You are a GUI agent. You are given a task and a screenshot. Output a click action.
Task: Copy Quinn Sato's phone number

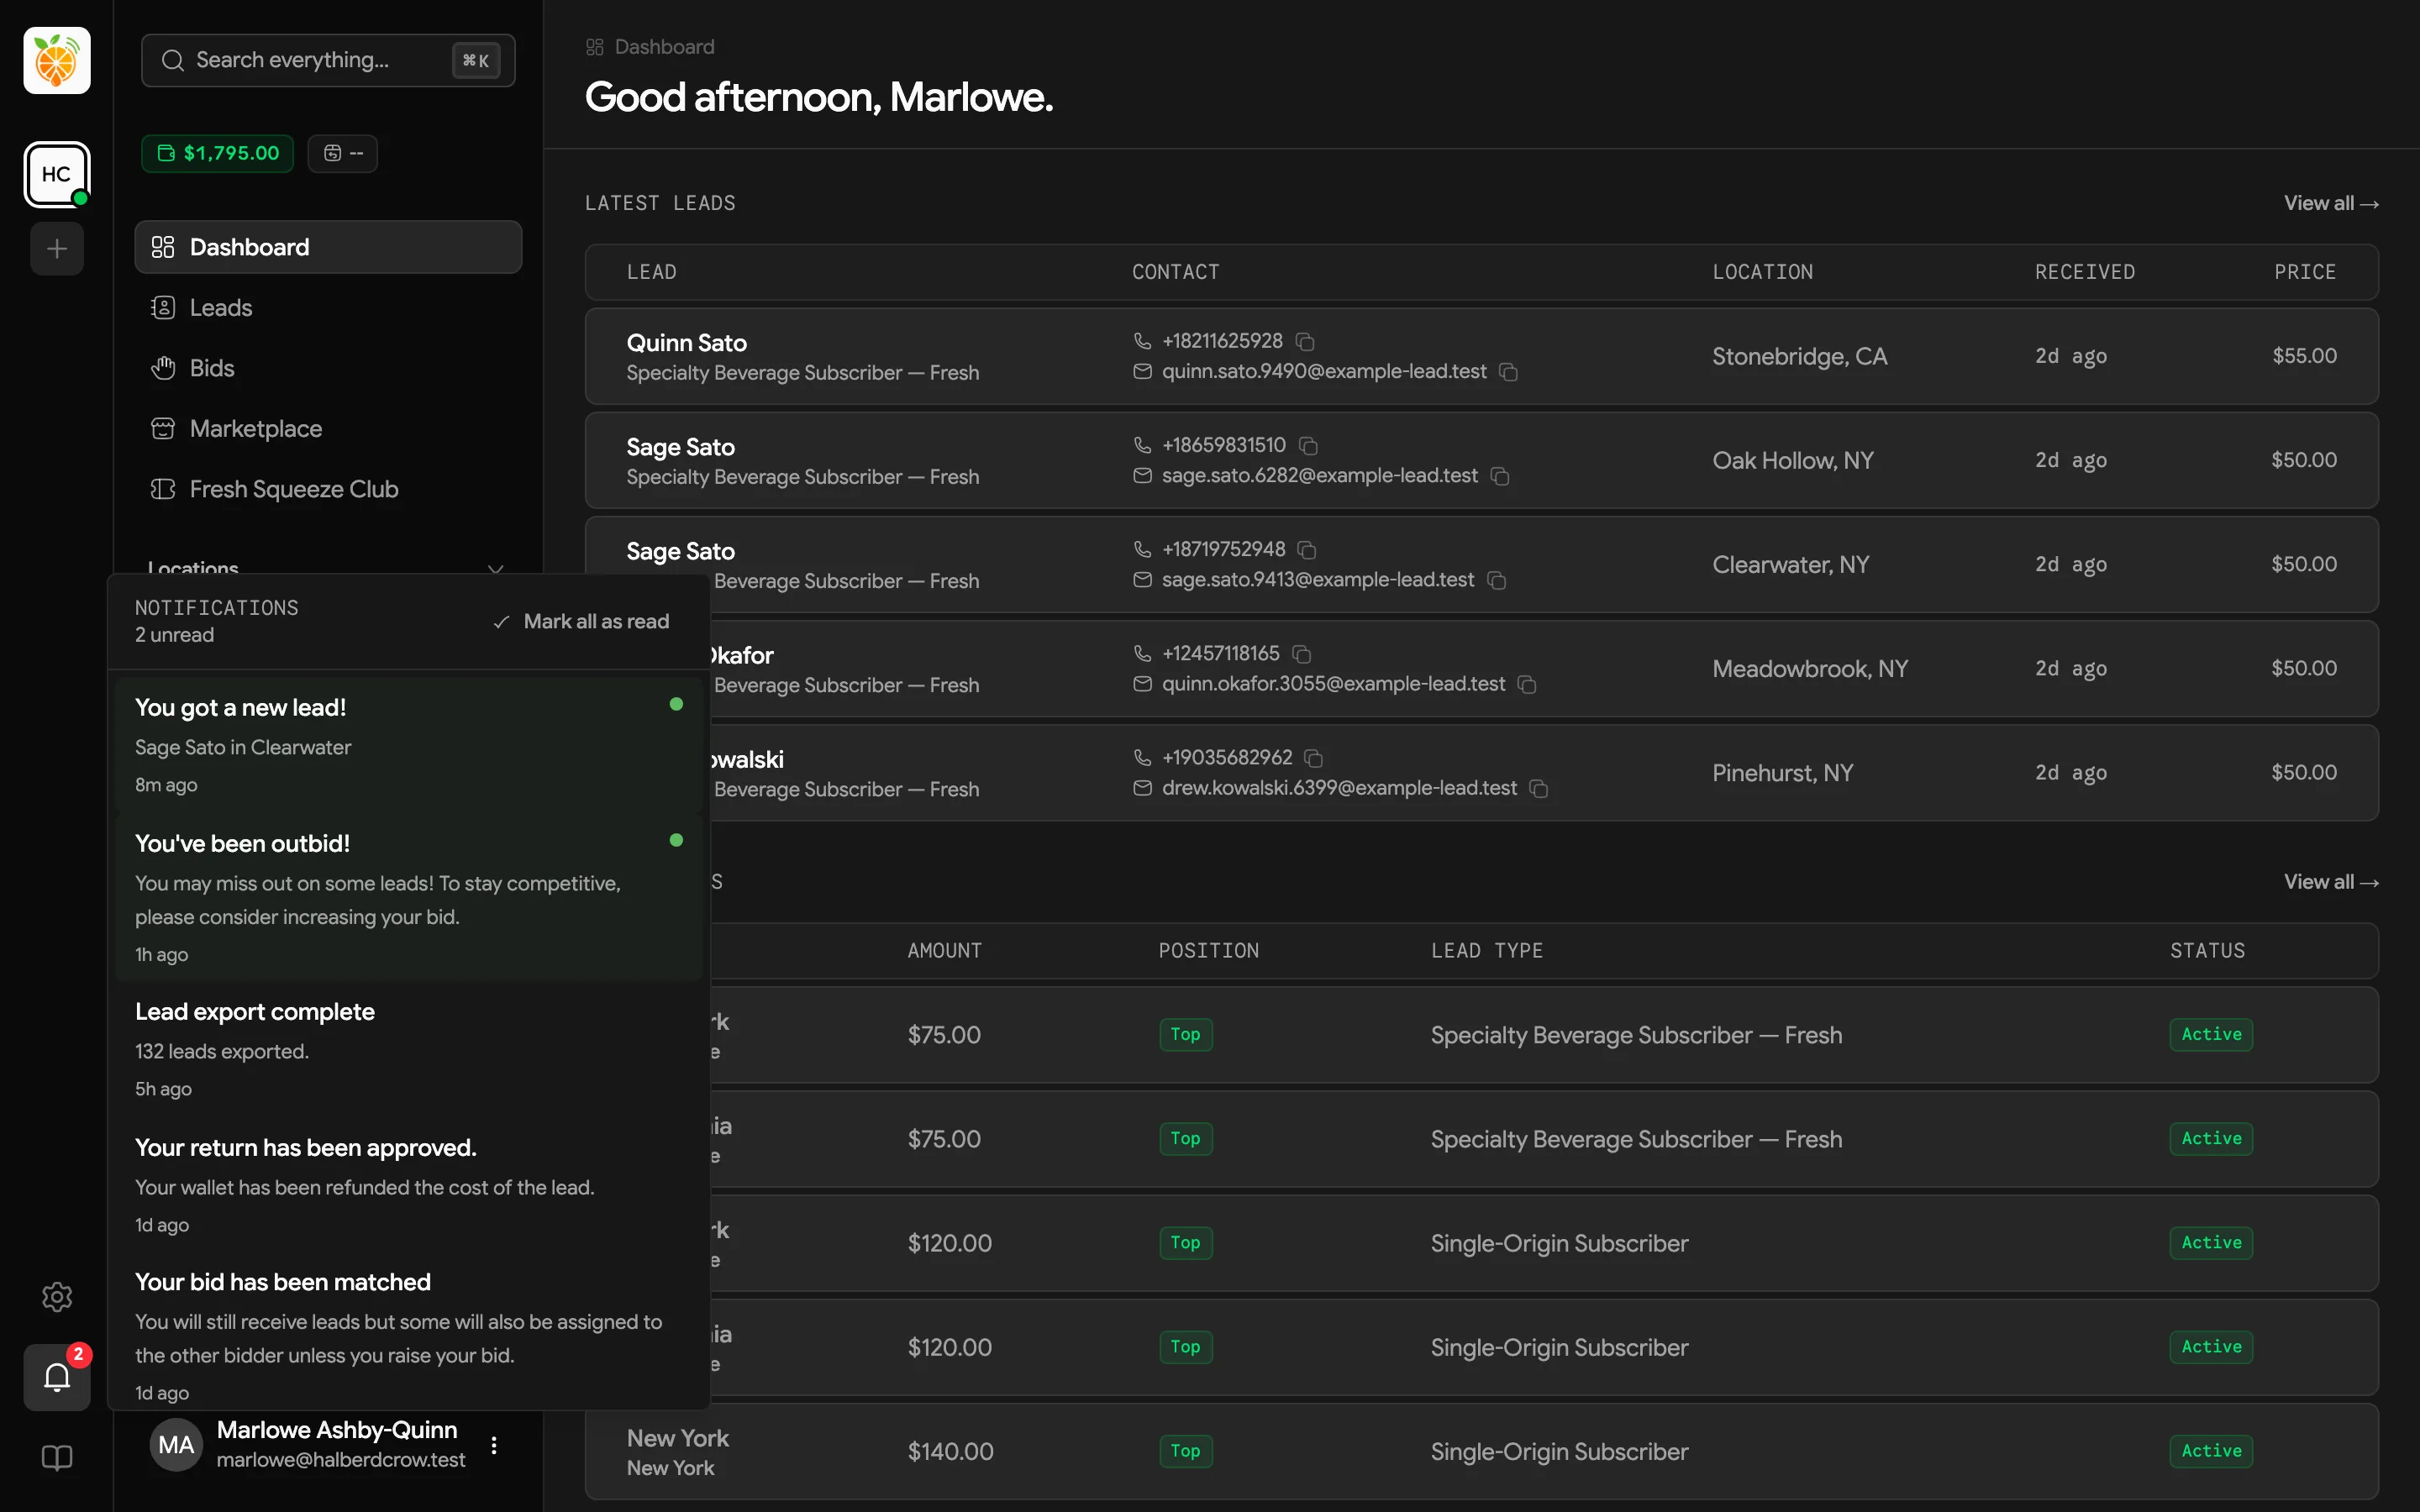click(x=1305, y=342)
